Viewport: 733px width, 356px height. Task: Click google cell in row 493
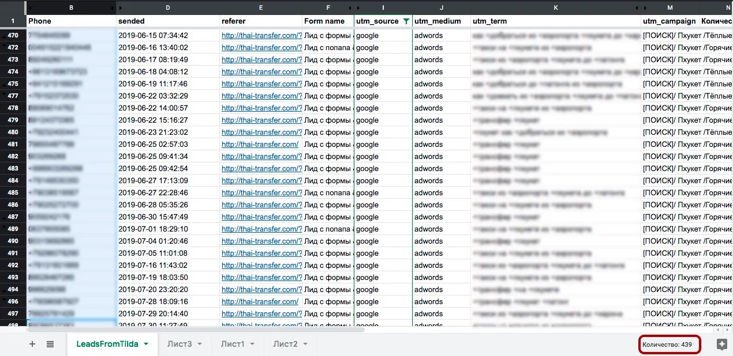pos(383,277)
